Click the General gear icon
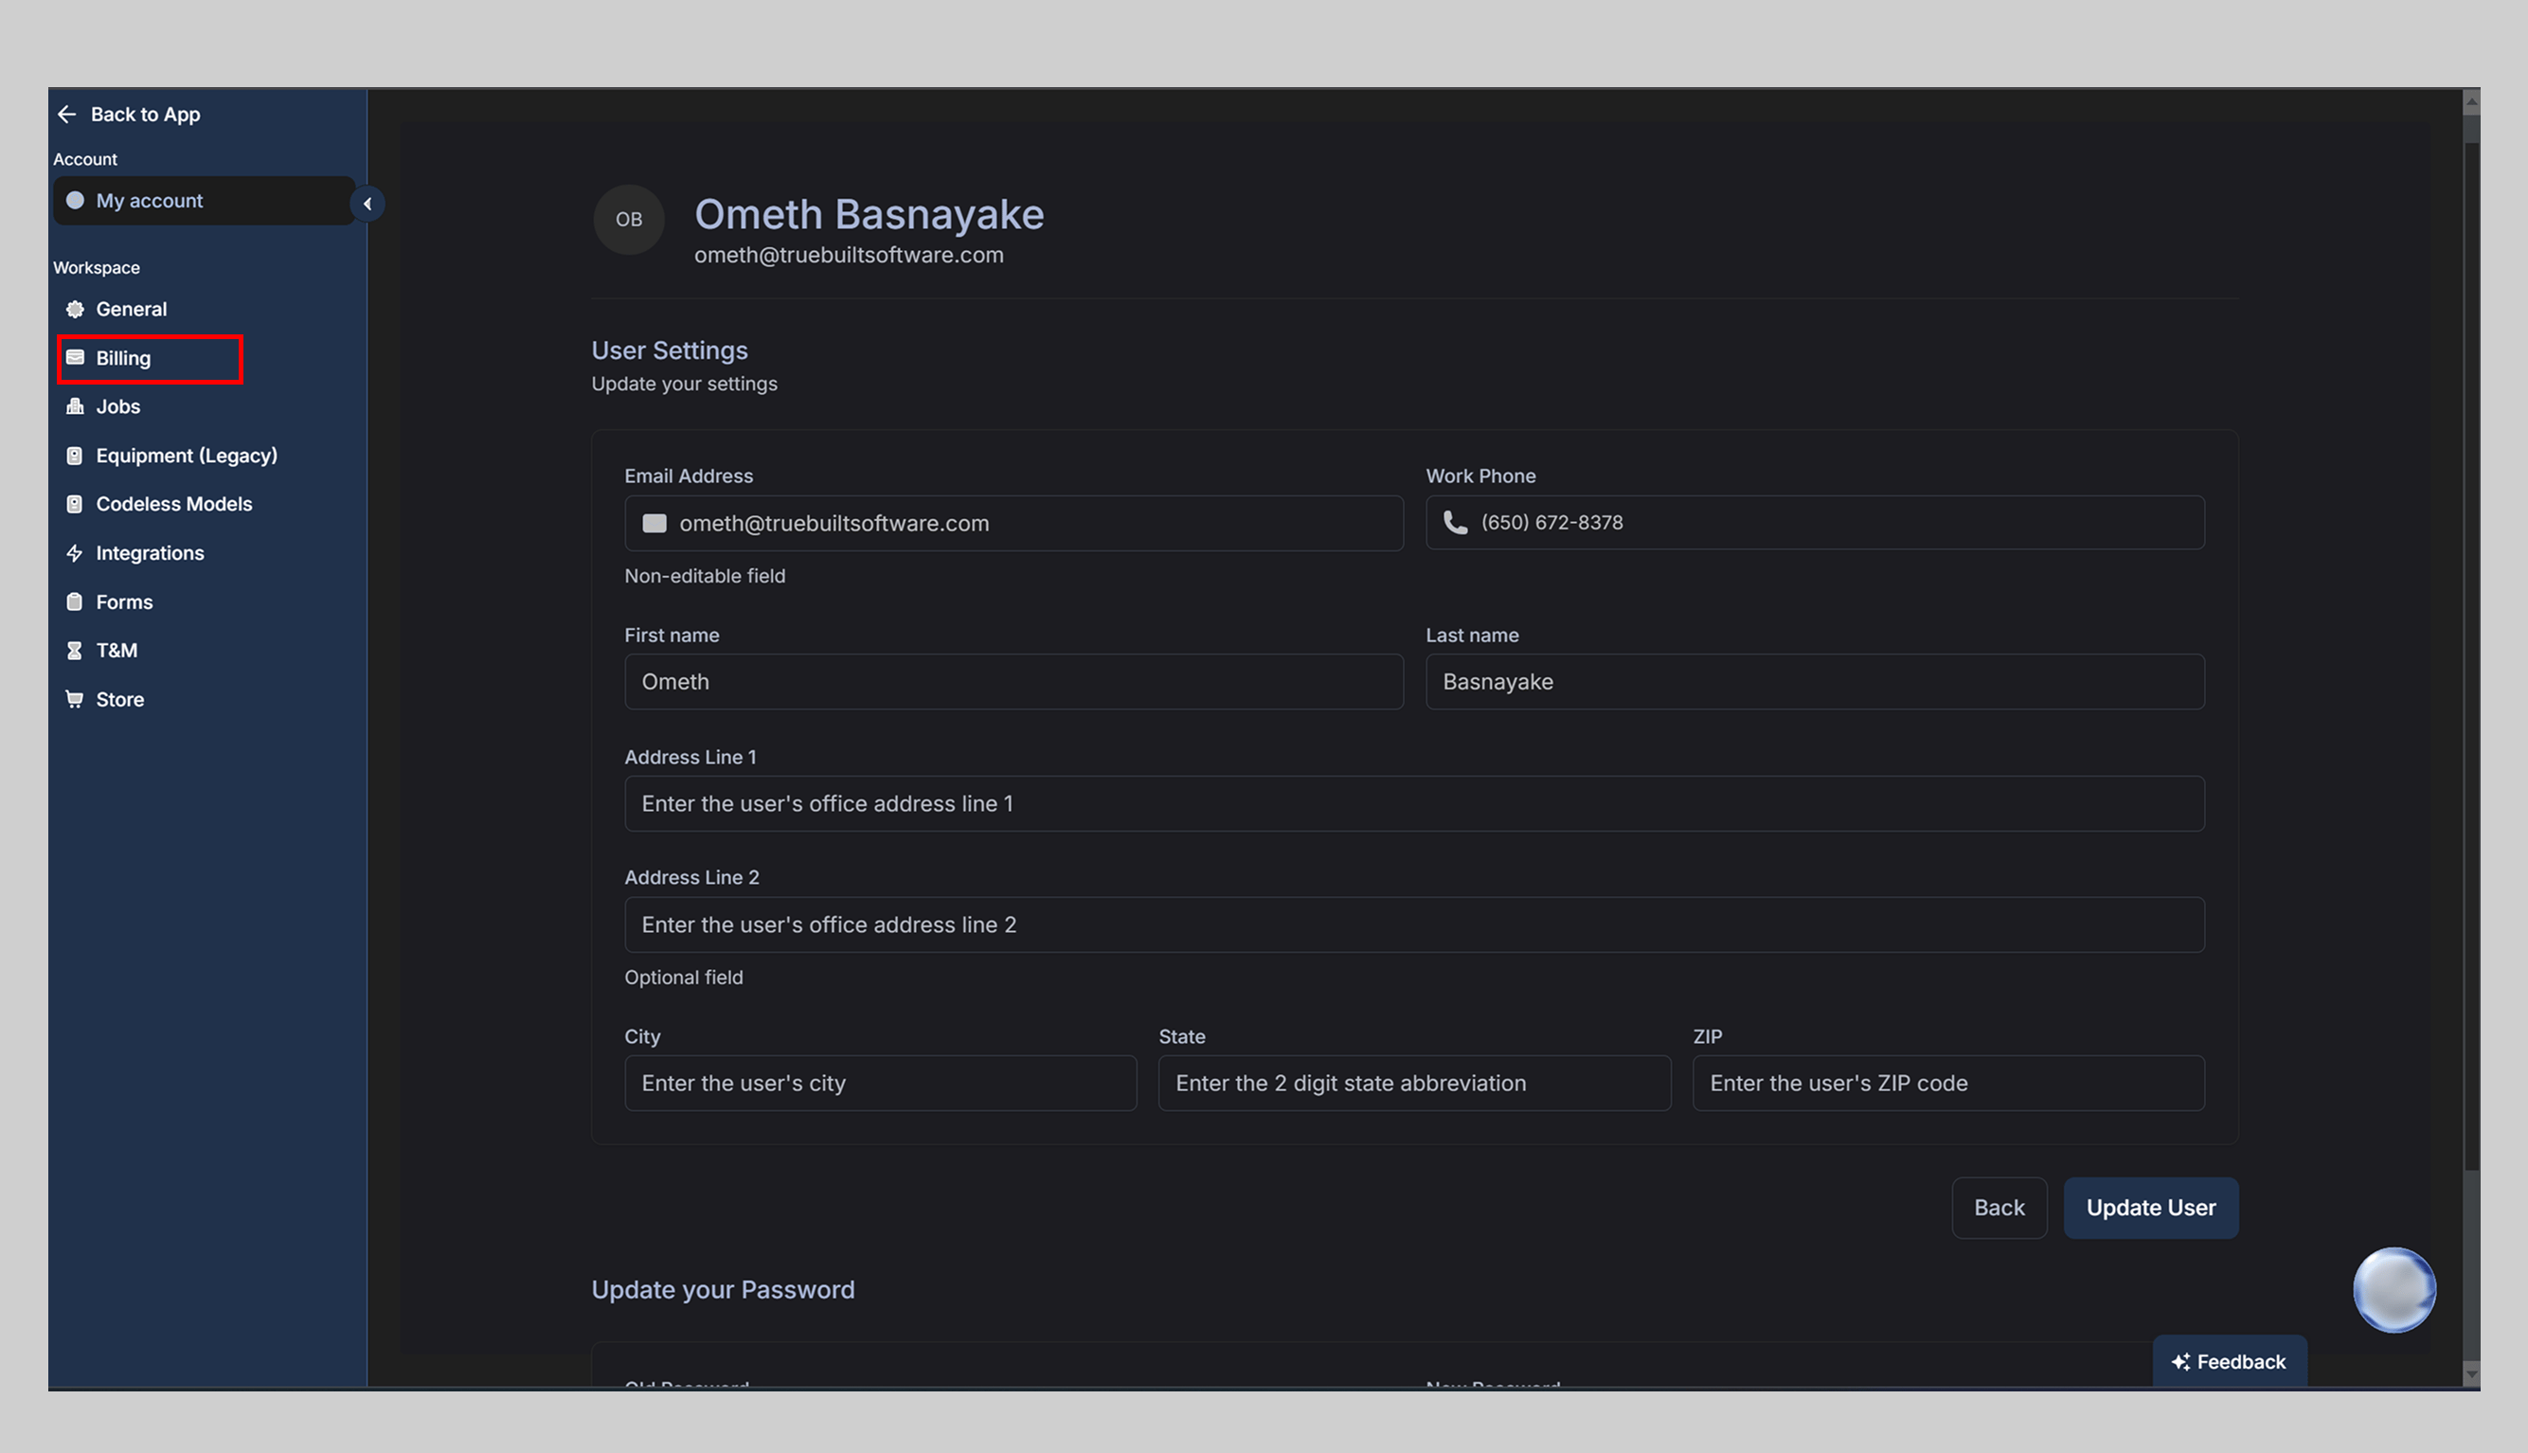2528x1453 pixels. [75, 310]
